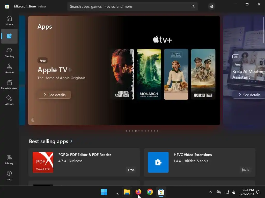Click Microsoft Store icon in the taskbar
Image resolution: width=265 pixels, height=198 pixels.
(x=161, y=192)
